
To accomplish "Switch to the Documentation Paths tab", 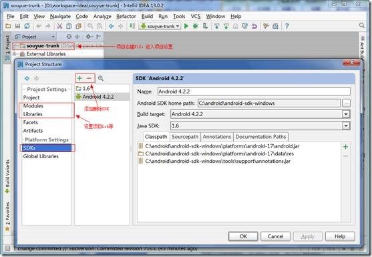I will [x=260, y=137].
